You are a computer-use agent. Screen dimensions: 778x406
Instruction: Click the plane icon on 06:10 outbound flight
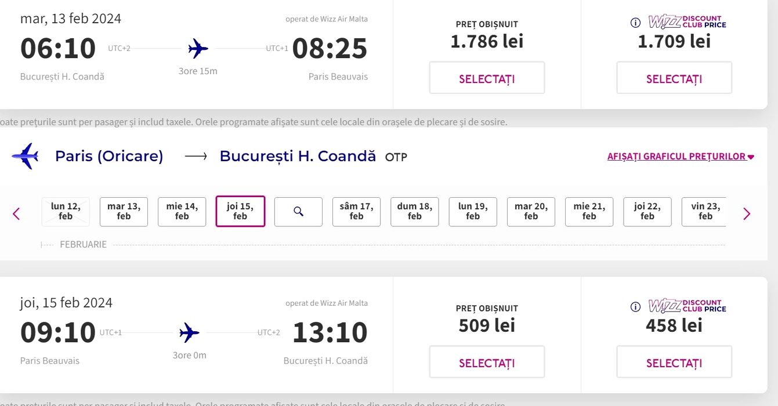pyautogui.click(x=198, y=49)
